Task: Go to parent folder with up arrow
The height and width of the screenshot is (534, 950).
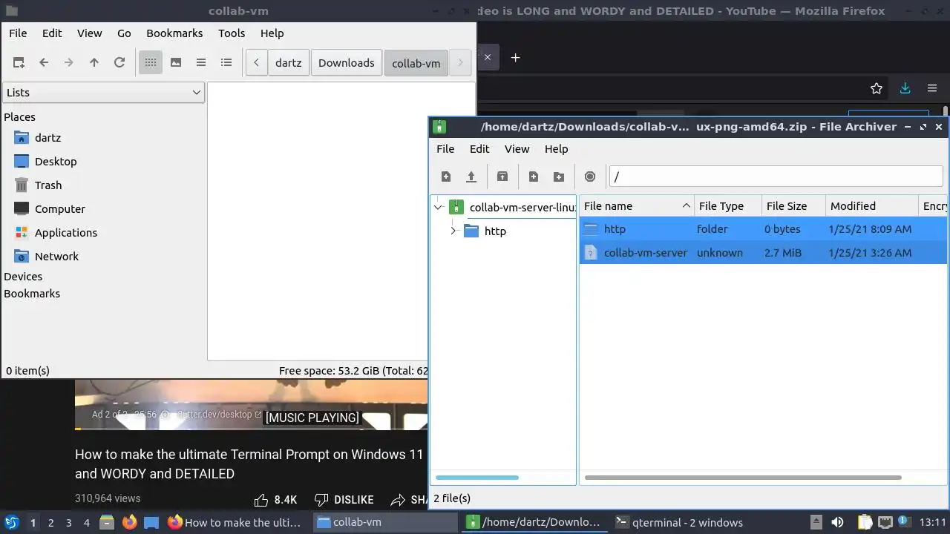Action: coord(94,63)
